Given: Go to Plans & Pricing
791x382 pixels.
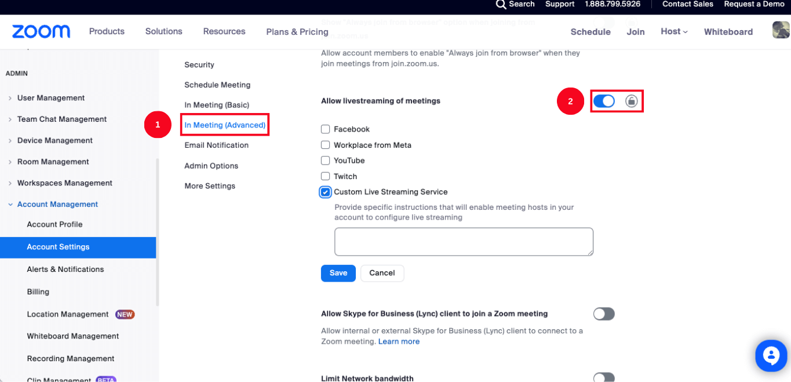Looking at the screenshot, I should coord(297,32).
